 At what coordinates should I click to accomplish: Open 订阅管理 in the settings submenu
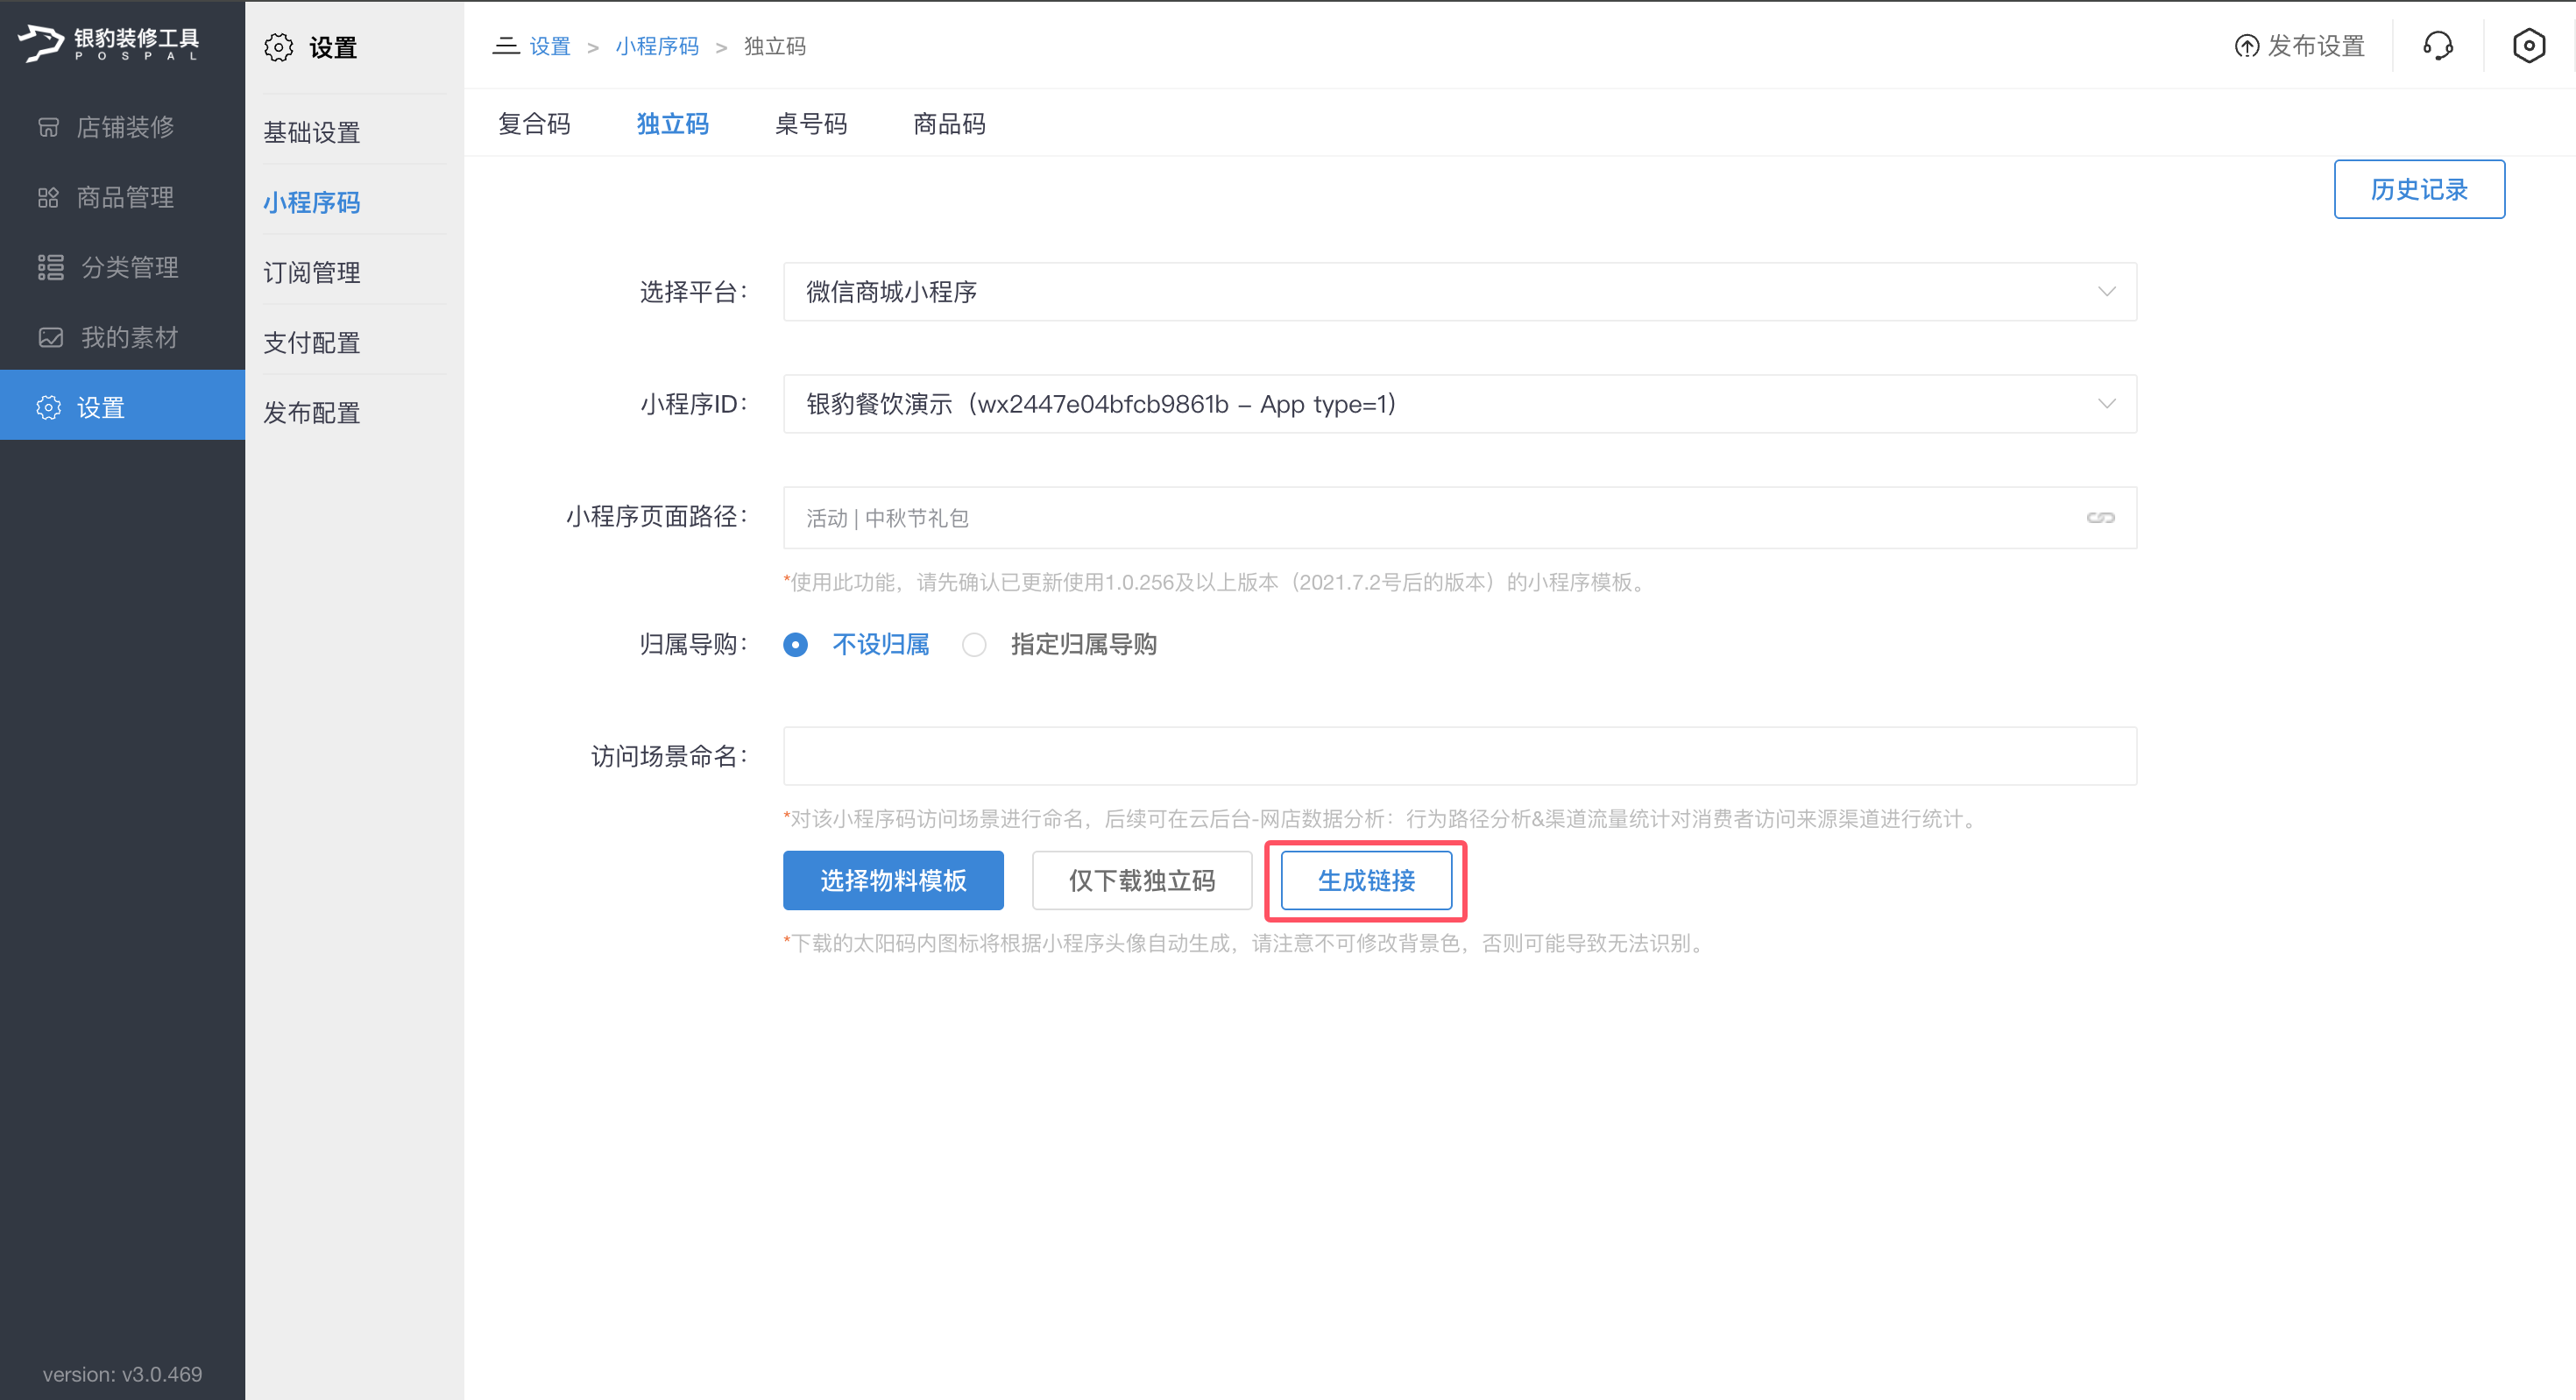point(311,272)
